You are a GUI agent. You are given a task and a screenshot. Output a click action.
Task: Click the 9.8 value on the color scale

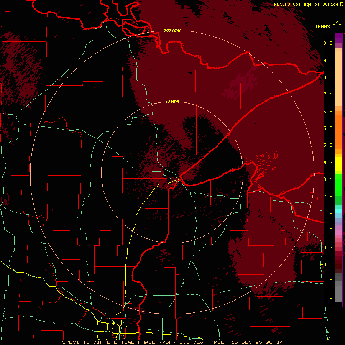pos(328,43)
